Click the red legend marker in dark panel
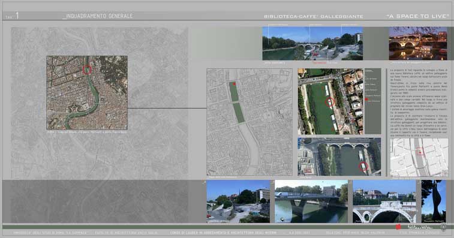Viewport: 454px width, 238px height. click(366, 100)
